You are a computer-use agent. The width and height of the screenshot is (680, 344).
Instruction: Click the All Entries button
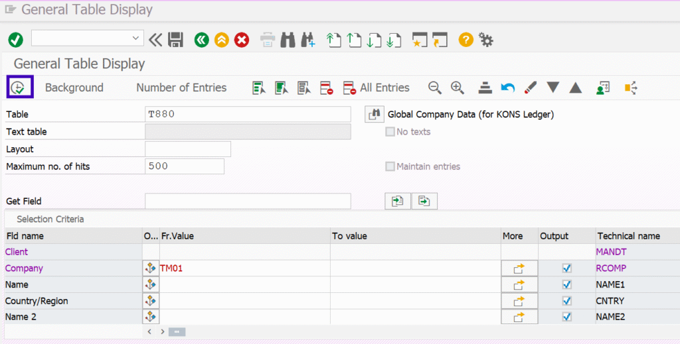[376, 87]
